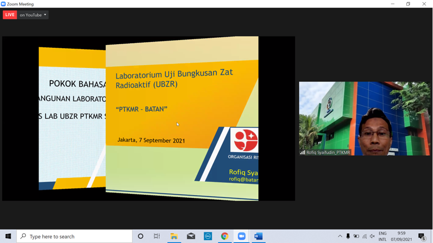The height and width of the screenshot is (243, 433).
Task: Open File Explorer from the taskbar
Action: (x=174, y=237)
